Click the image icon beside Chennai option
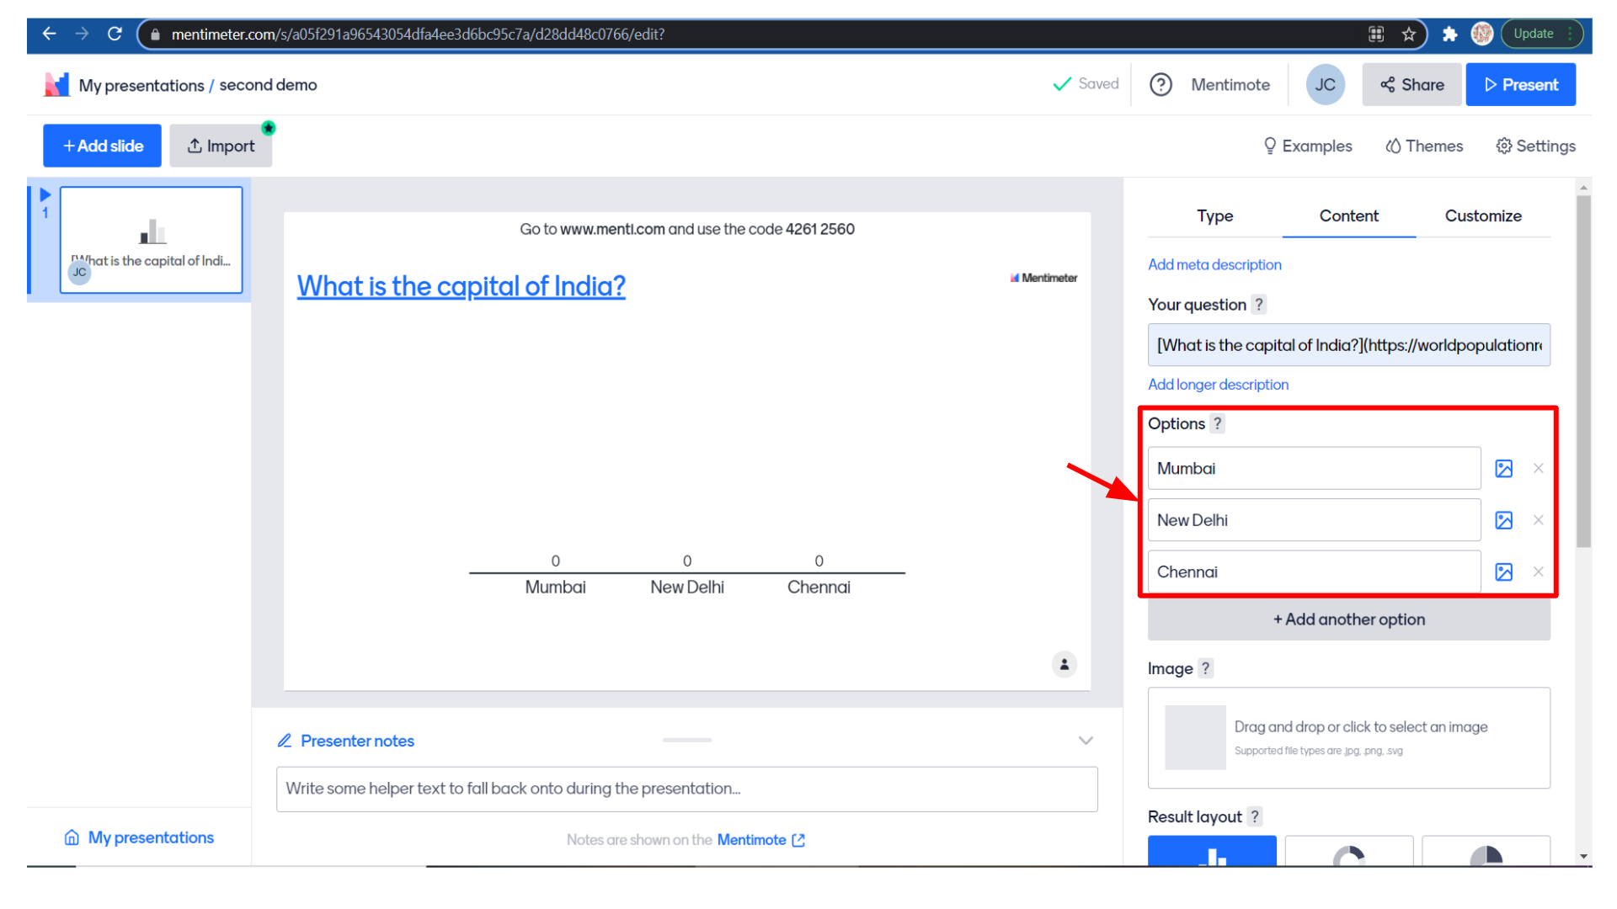 pos(1503,572)
